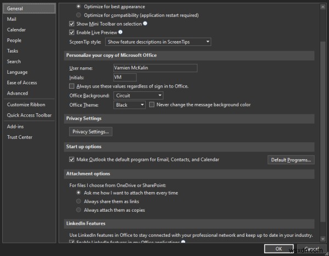Click the Attachment options heading
This screenshot has width=329, height=256.
coord(88,173)
